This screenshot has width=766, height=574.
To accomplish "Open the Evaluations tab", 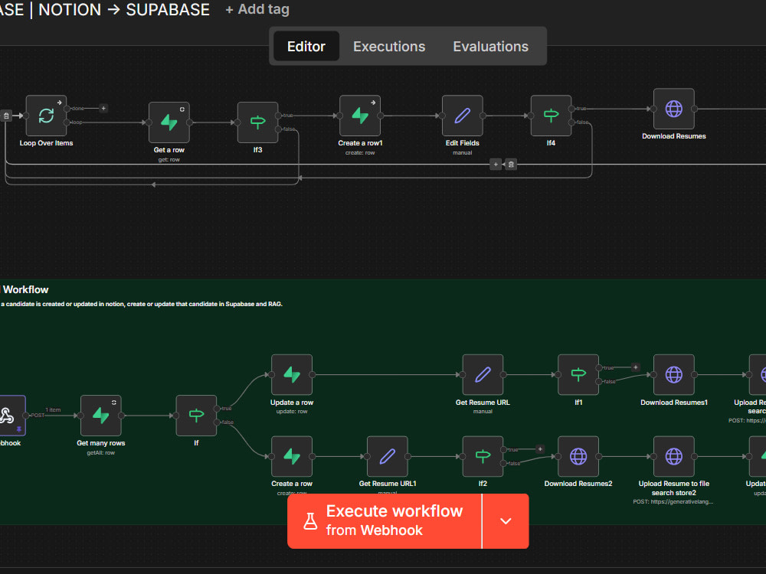I will point(490,47).
